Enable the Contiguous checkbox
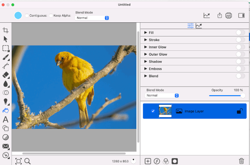The image size is (250, 165). 27,15
